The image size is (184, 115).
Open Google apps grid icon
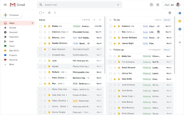(x=158, y=5)
